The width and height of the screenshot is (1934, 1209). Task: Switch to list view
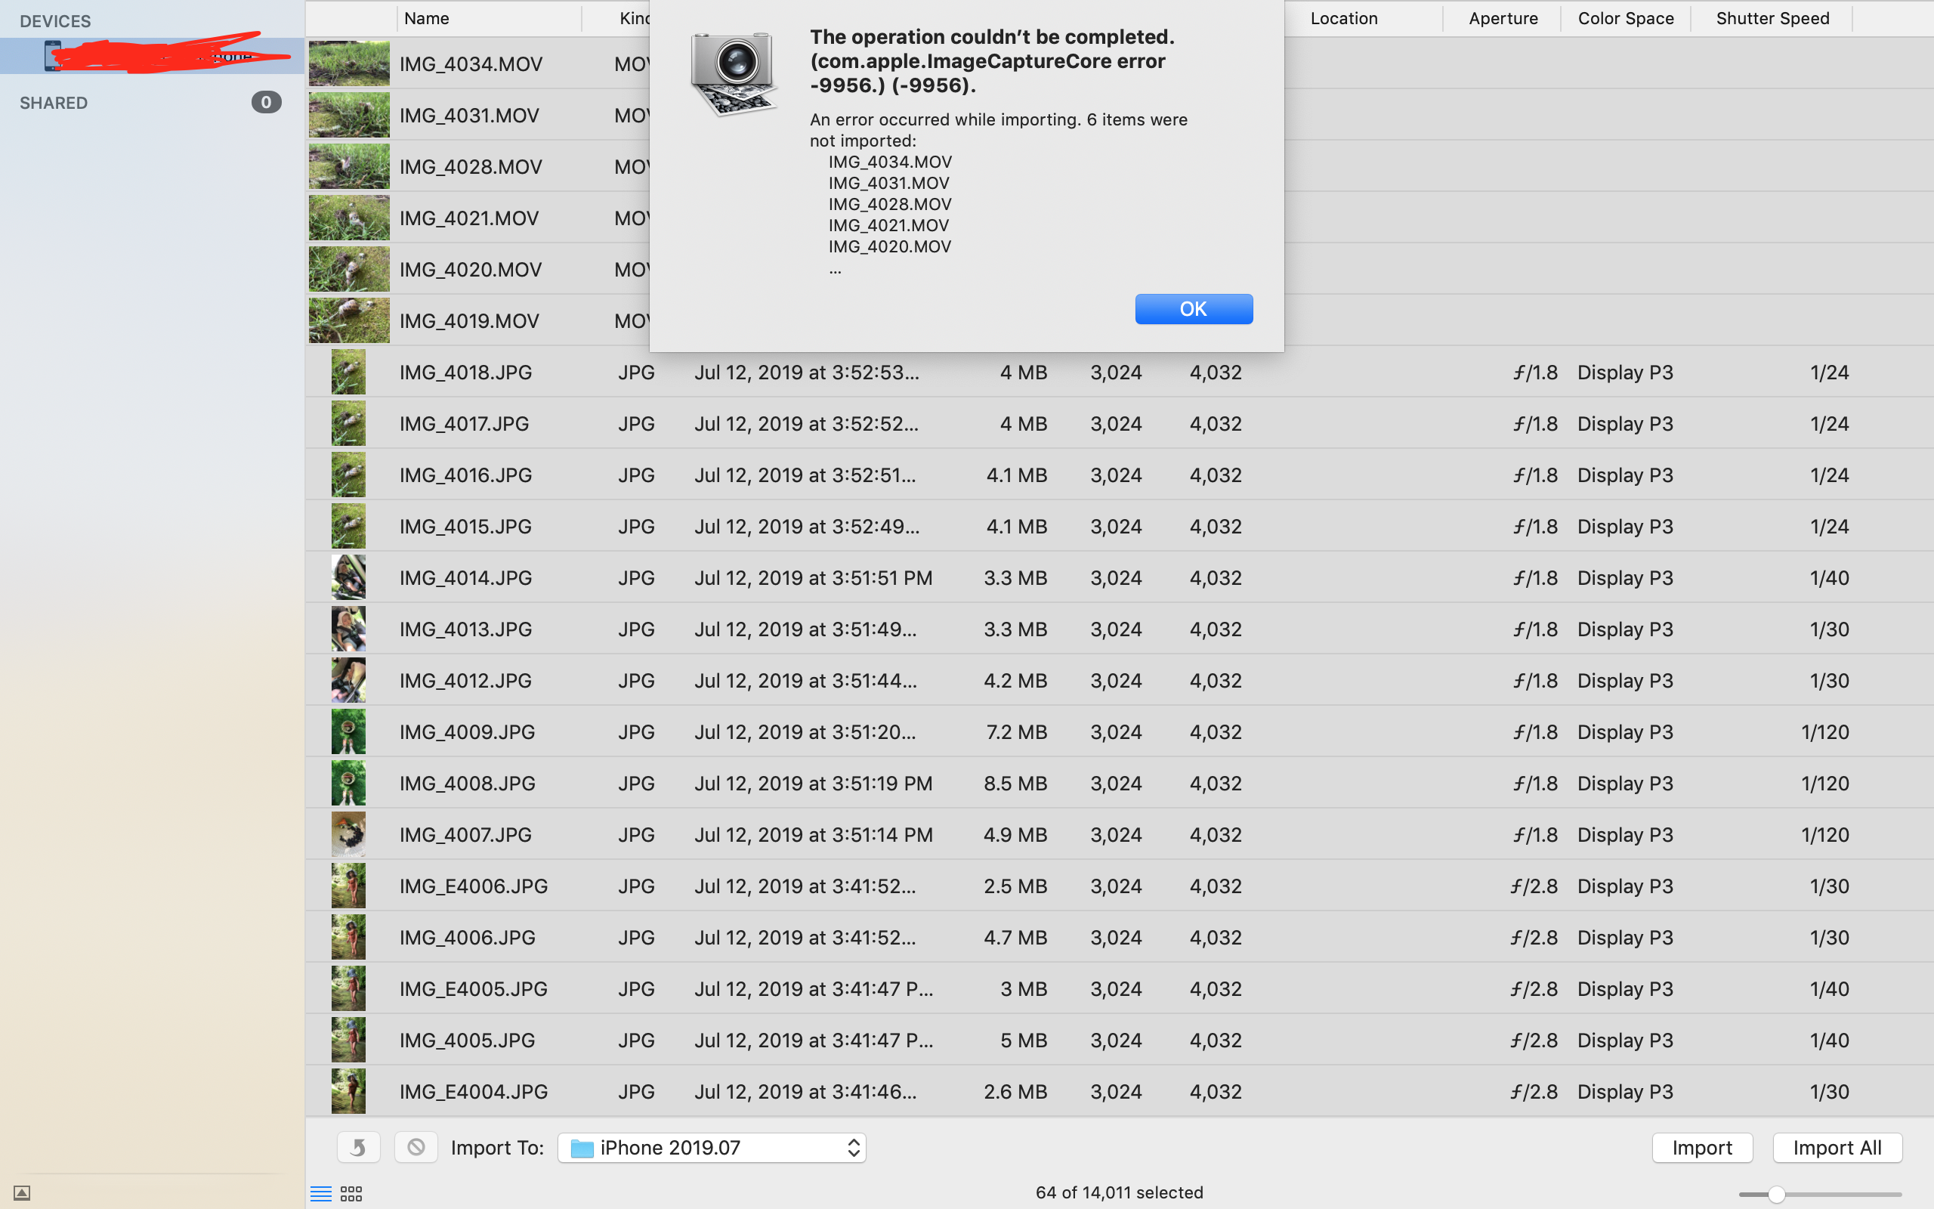pyautogui.click(x=320, y=1194)
